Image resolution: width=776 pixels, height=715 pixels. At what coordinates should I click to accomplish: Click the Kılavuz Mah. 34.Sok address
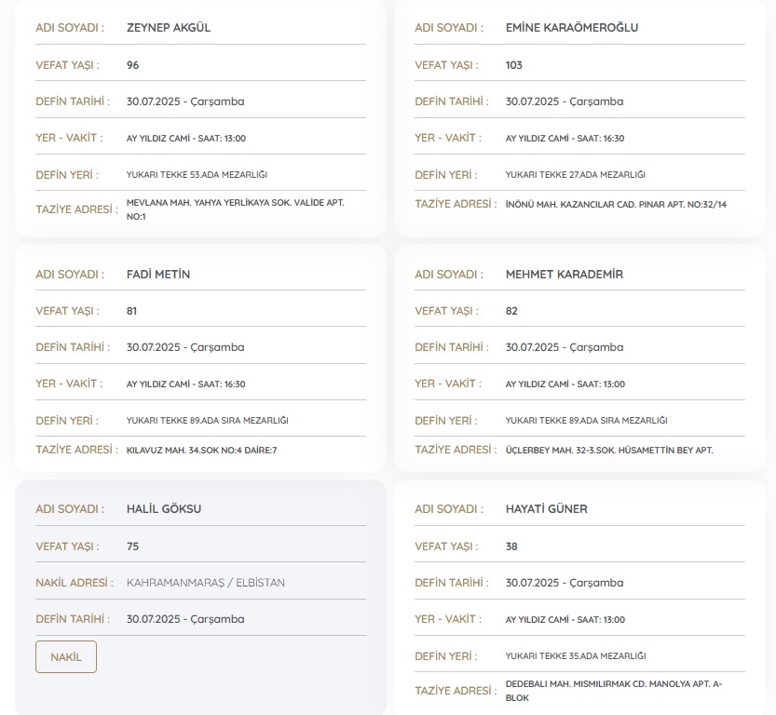click(x=201, y=451)
